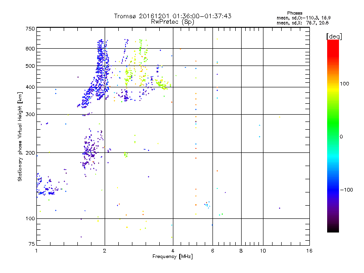Click the x-axis tick label '8'
This screenshot has width=364, height=273.
coord(241,251)
